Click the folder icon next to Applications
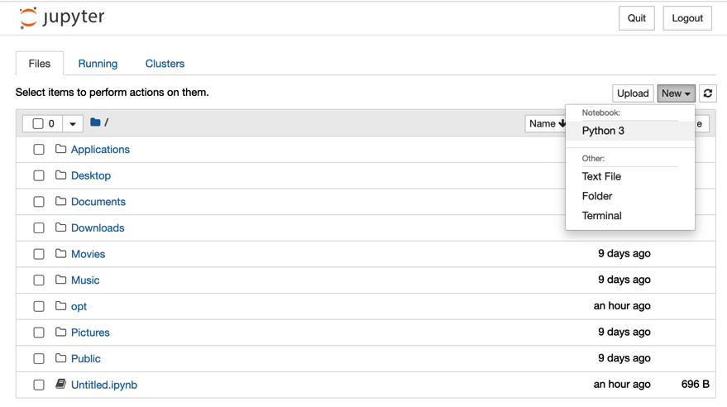The image size is (727, 407). point(60,149)
